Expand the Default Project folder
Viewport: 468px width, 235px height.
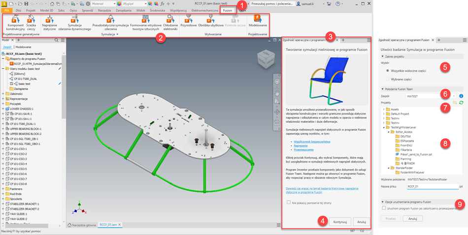coord(384,114)
